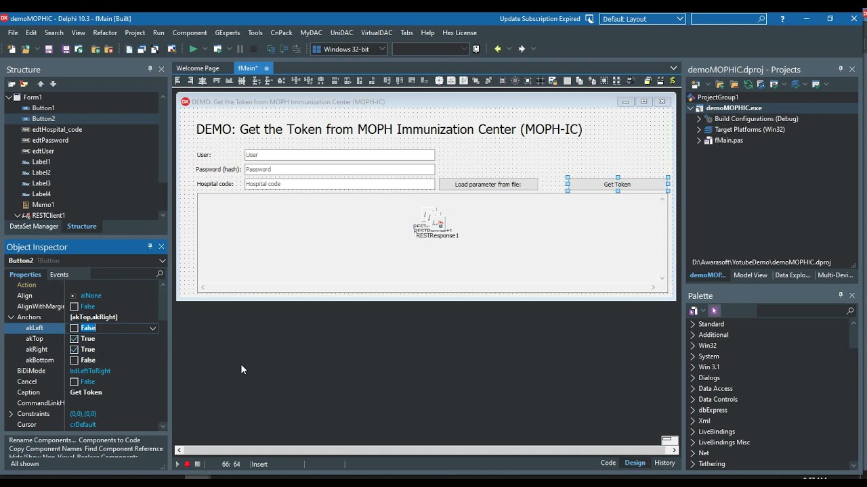This screenshot has height=487, width=867.
Task: Switch to the Events tab
Action: pos(59,275)
